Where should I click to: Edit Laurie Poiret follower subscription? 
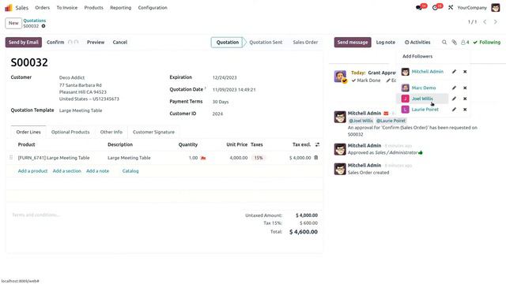(x=454, y=110)
